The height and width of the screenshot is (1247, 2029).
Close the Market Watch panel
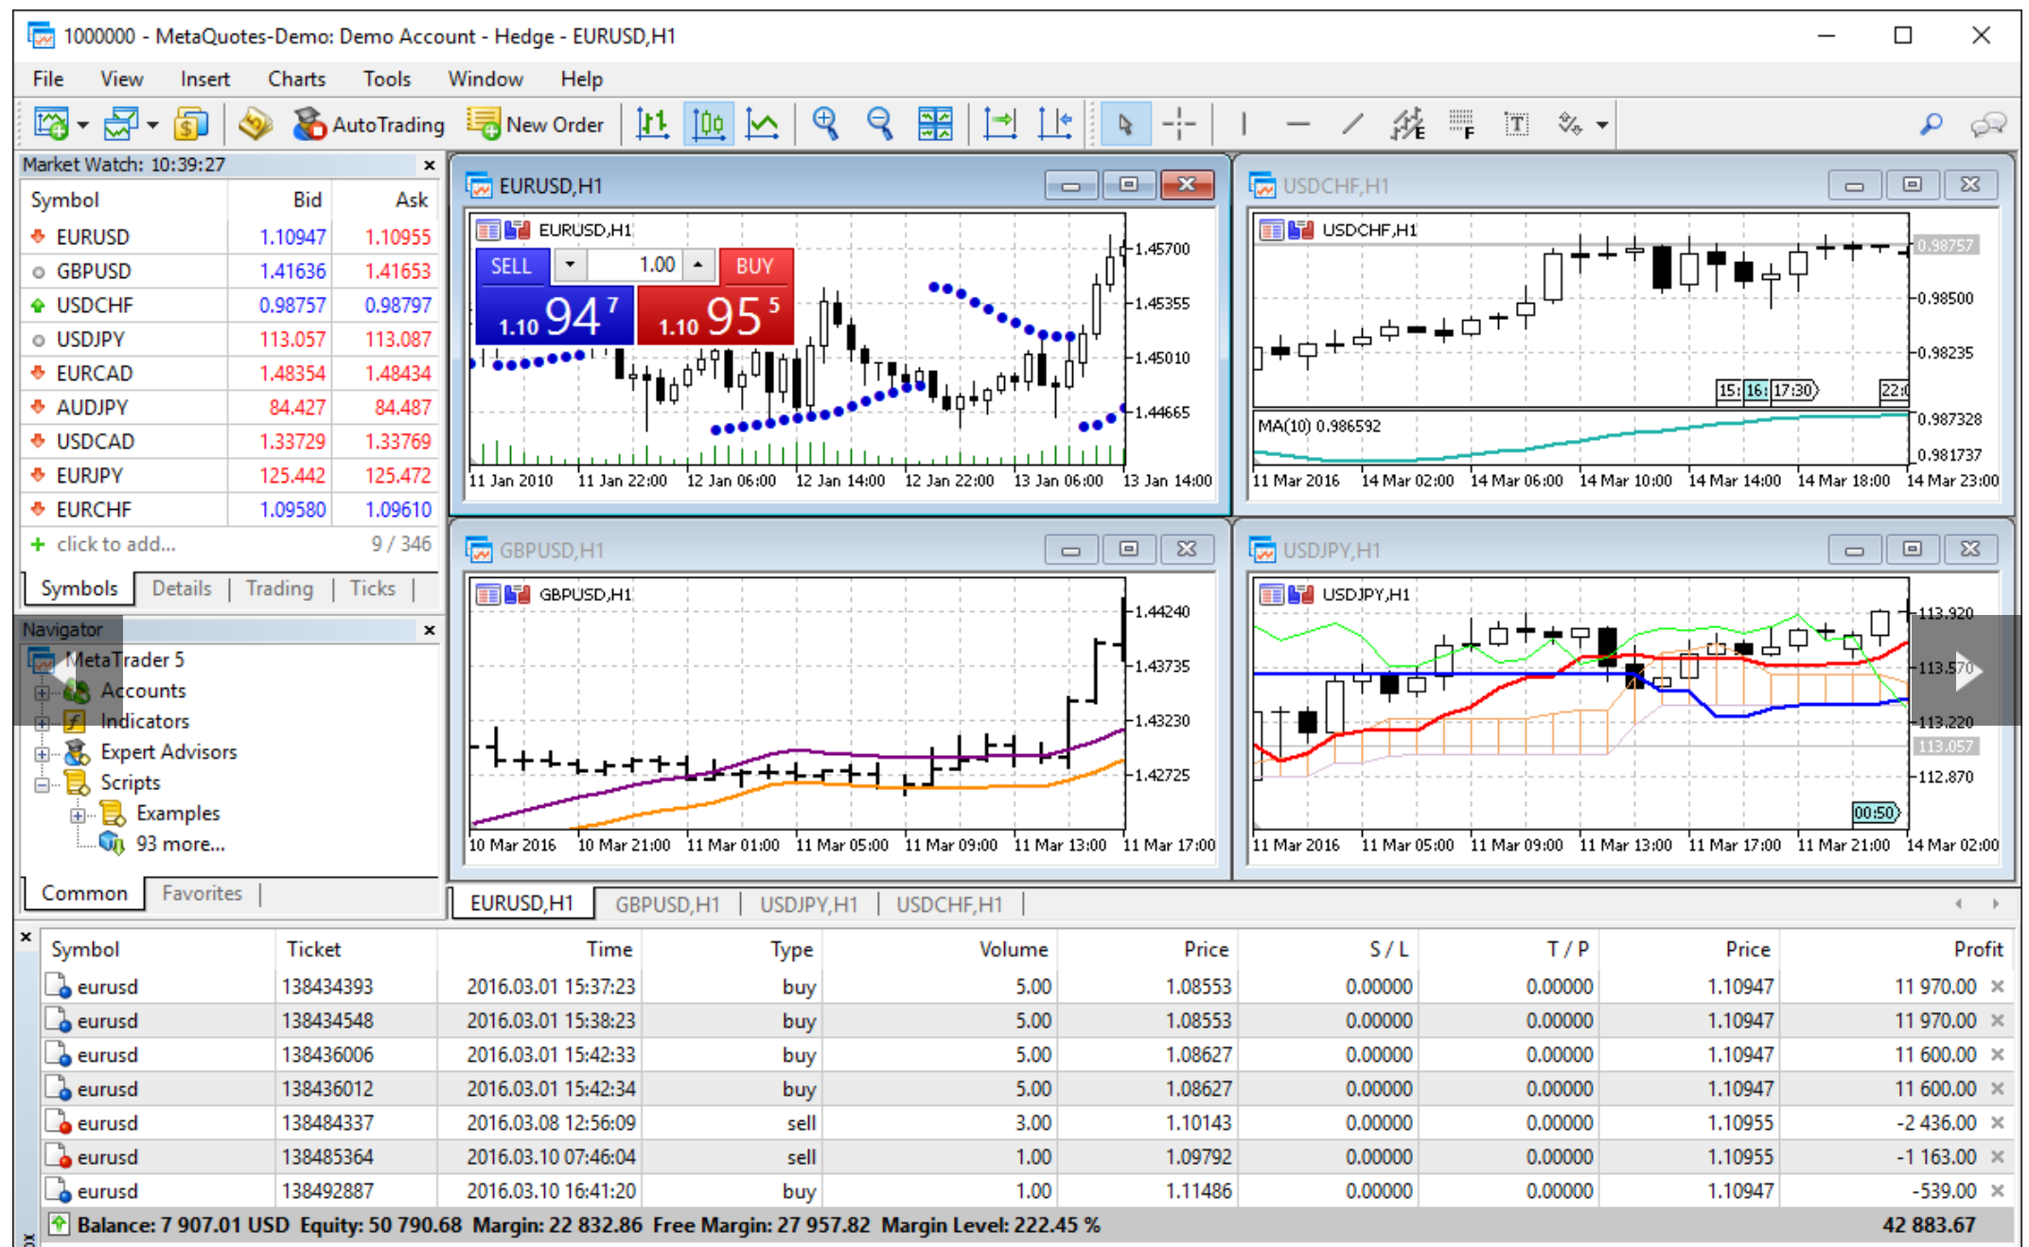tap(429, 165)
